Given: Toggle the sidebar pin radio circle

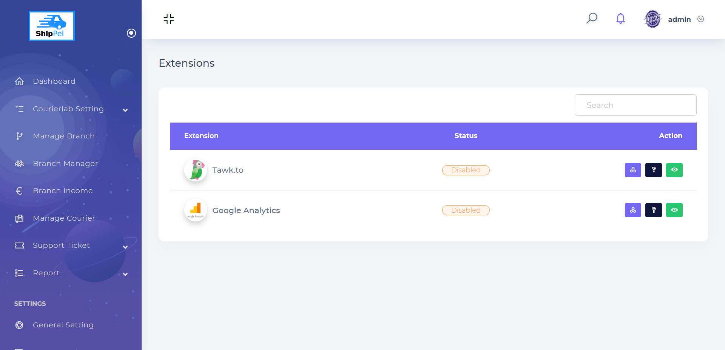Looking at the screenshot, I should coord(131,33).
